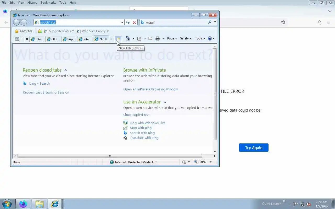The width and height of the screenshot is (335, 209).
Task: Show hidden tray icons arrow
Action: coord(289,204)
